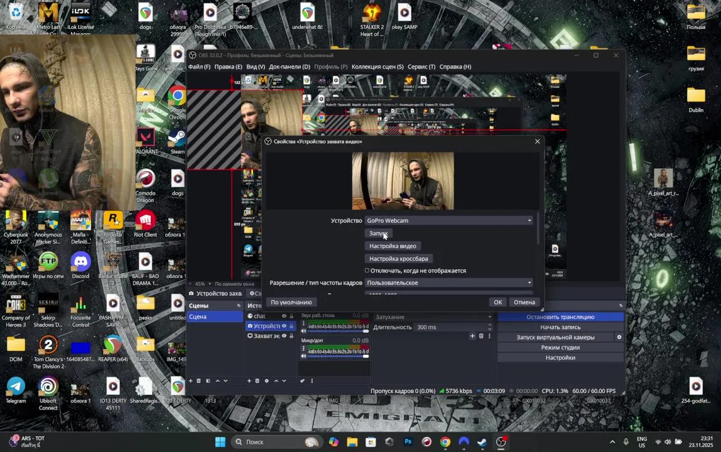This screenshot has height=452, width=721.
Task: Open the Устройство GoPro Webcam dropdown
Action: [x=449, y=221]
